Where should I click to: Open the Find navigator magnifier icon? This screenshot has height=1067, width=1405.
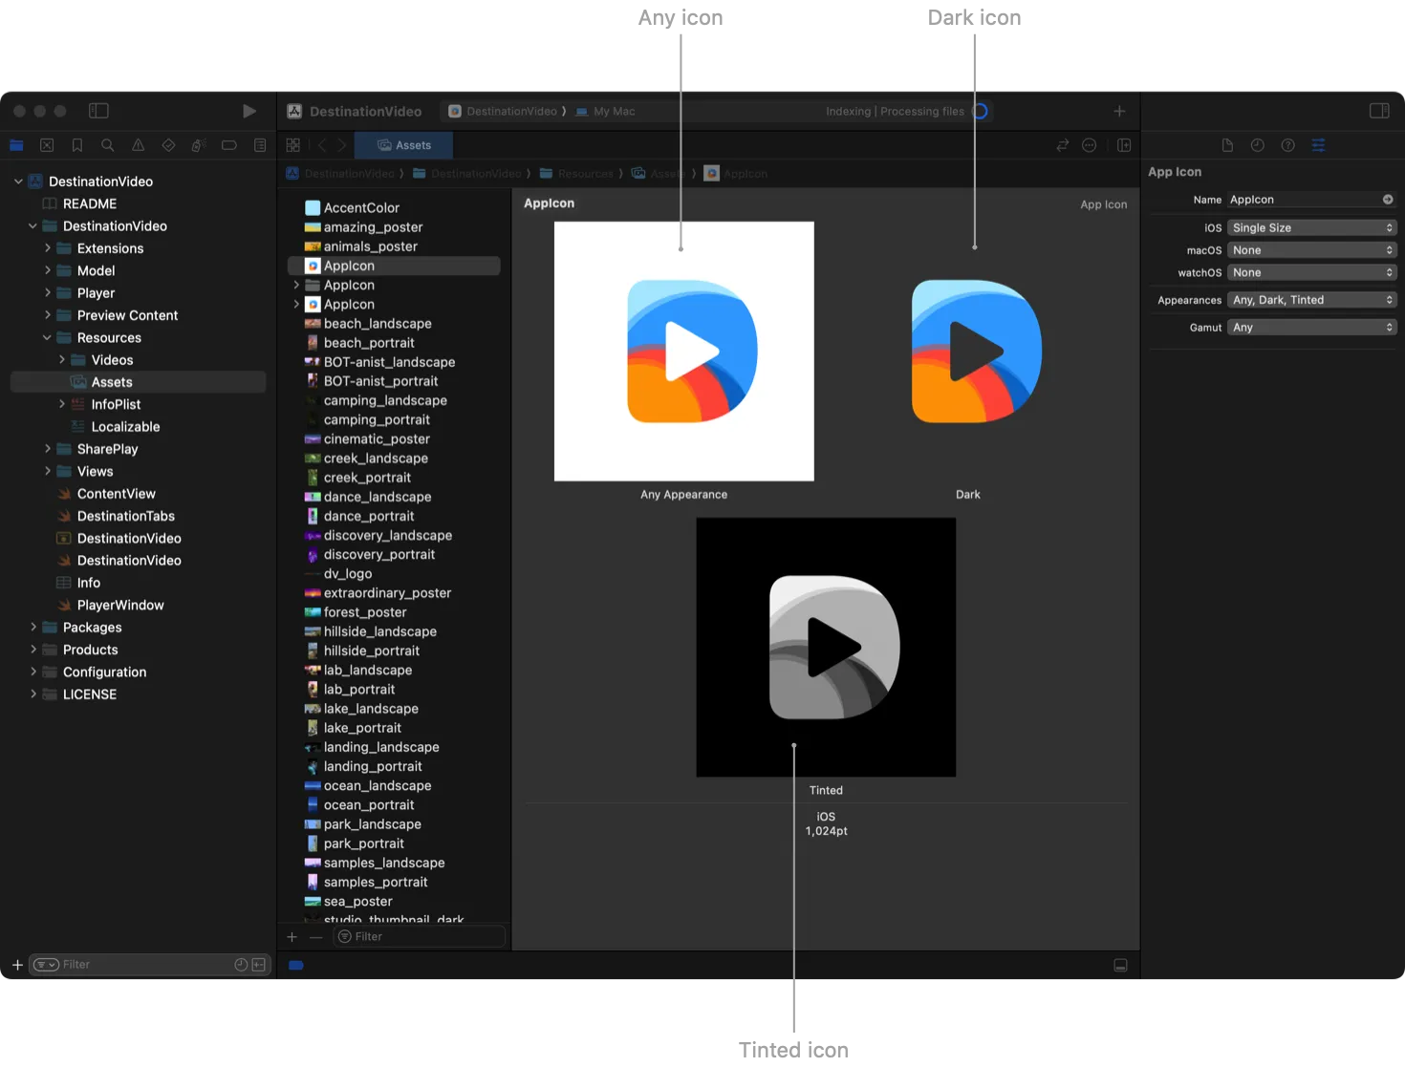[x=108, y=145]
